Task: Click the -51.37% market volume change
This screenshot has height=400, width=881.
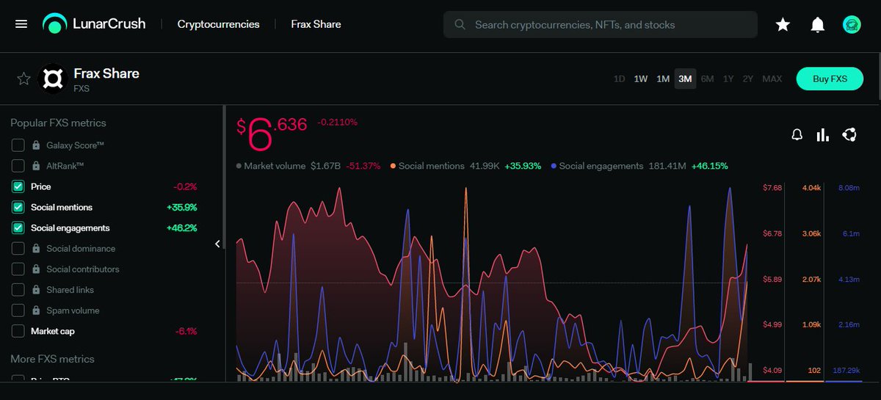Action: [x=363, y=166]
